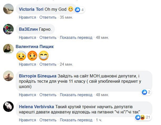Open Вікторія Білецька's profile picture
The image size is (161, 125).
[8, 77]
